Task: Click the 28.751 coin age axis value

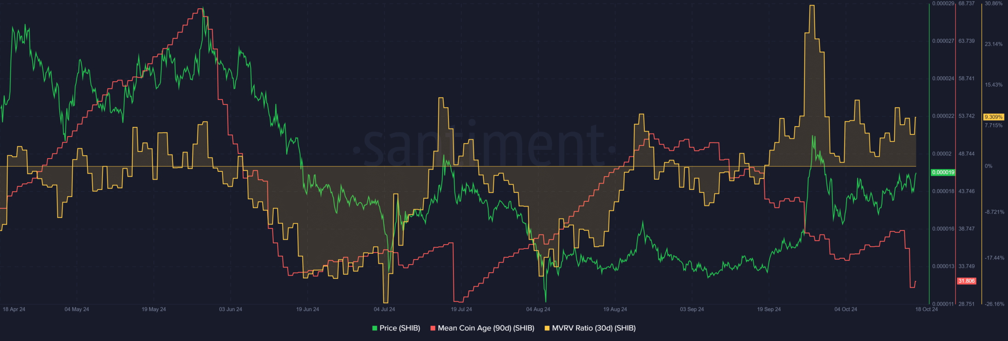Action: (x=967, y=304)
